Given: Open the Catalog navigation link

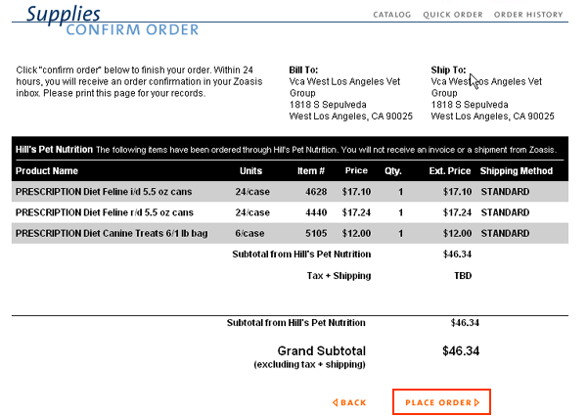Looking at the screenshot, I should coord(391,15).
